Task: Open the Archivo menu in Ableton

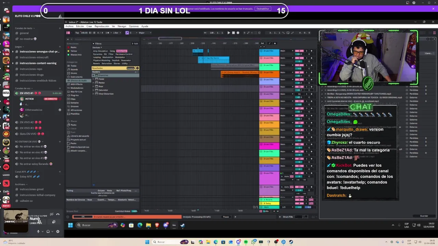Action: point(69,26)
